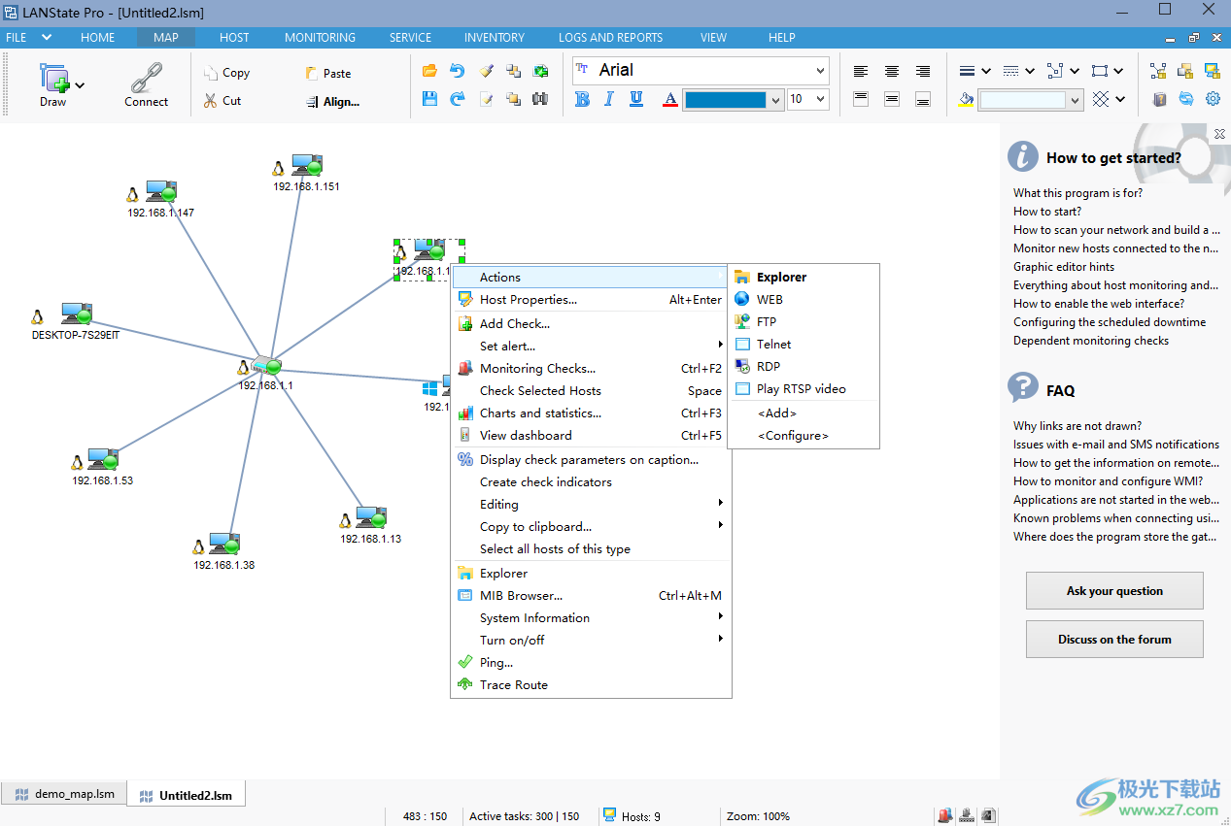This screenshot has height=826, width=1231.
Task: Click the Connect tool icon
Action: tap(146, 79)
